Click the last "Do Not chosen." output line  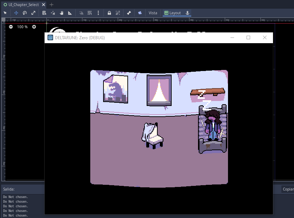pyautogui.click(x=16, y=216)
